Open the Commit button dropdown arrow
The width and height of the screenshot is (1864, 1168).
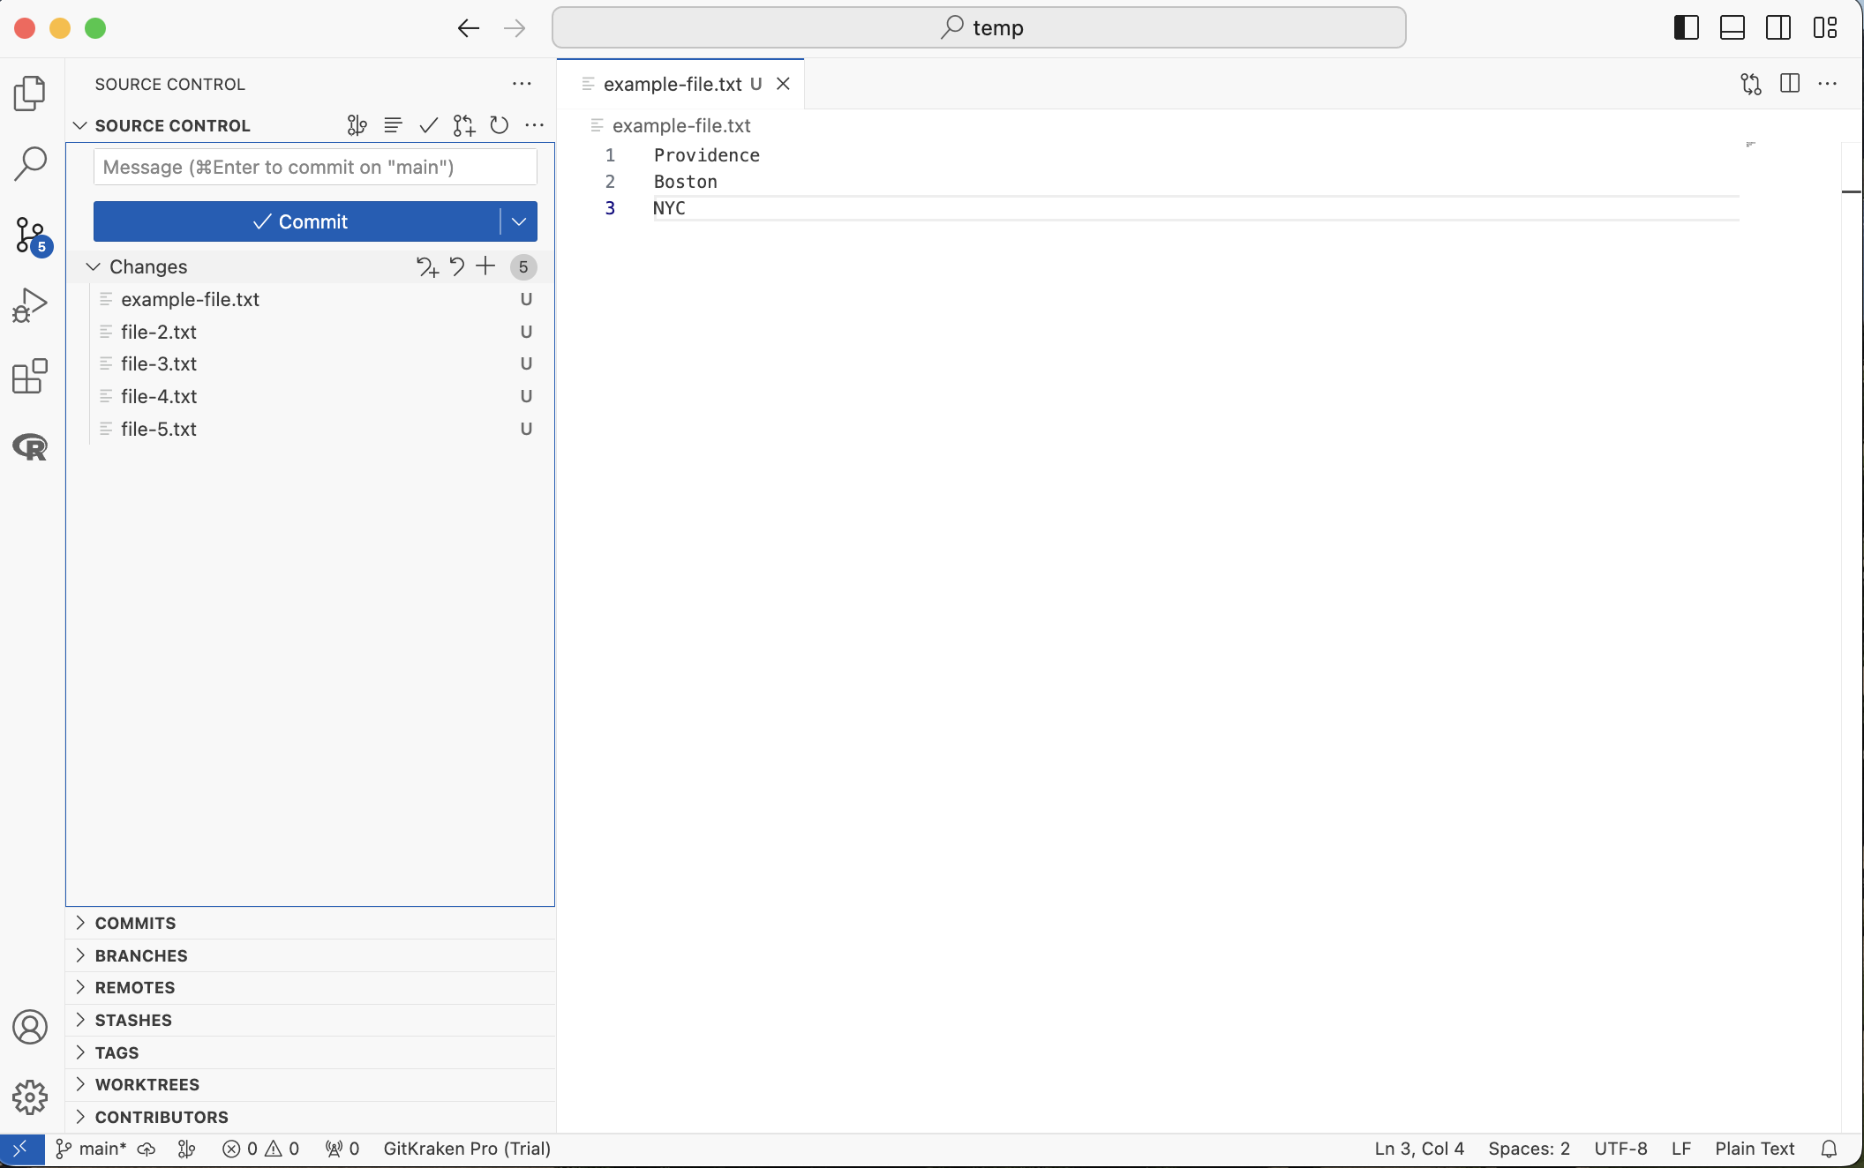point(519,221)
